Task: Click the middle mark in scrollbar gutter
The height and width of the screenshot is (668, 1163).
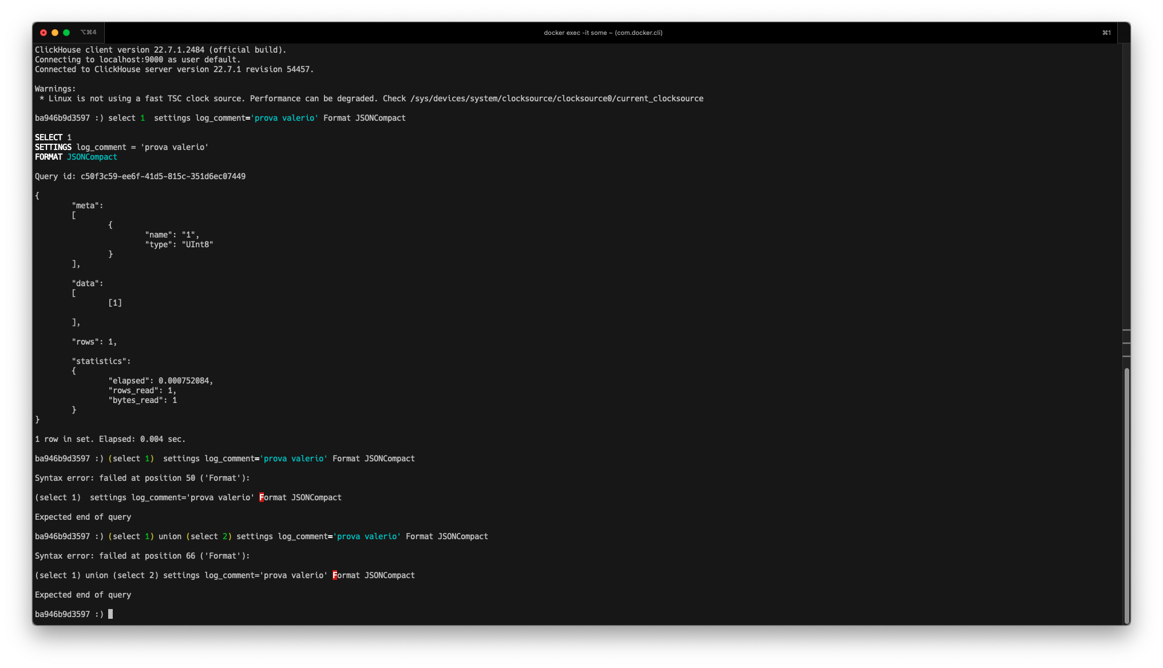Action: tap(1126, 343)
